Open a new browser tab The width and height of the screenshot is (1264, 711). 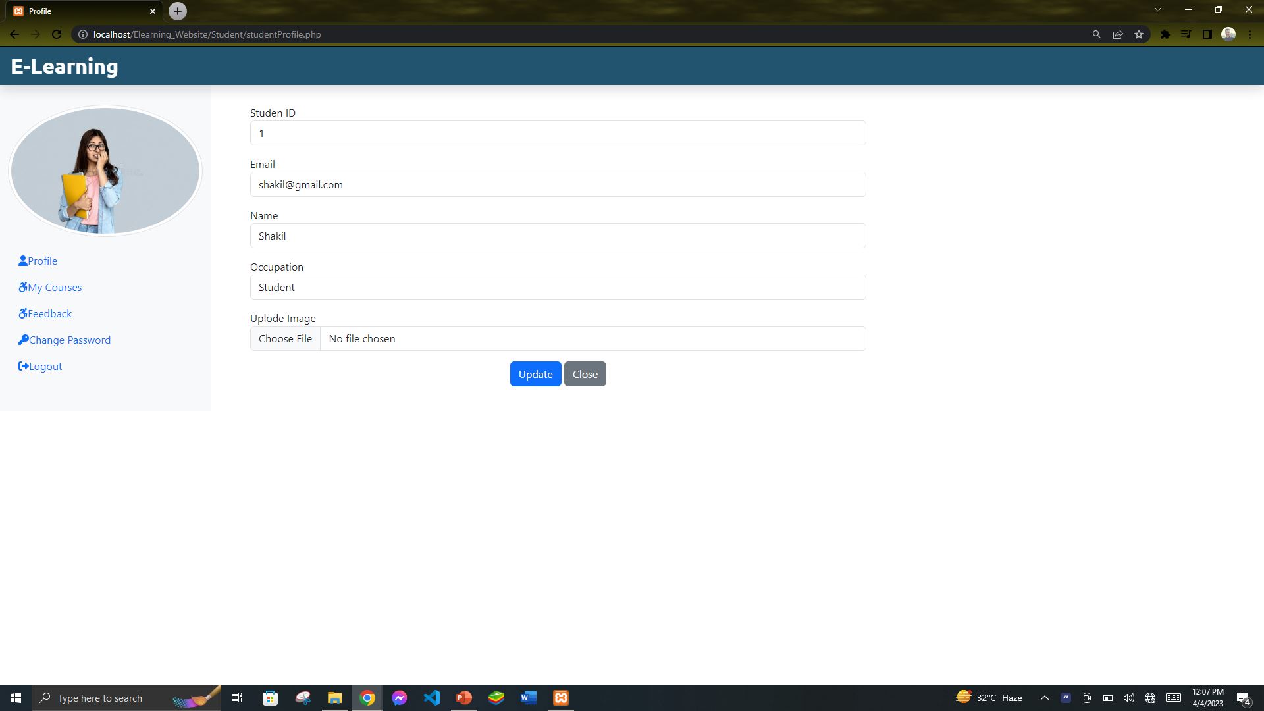[176, 11]
